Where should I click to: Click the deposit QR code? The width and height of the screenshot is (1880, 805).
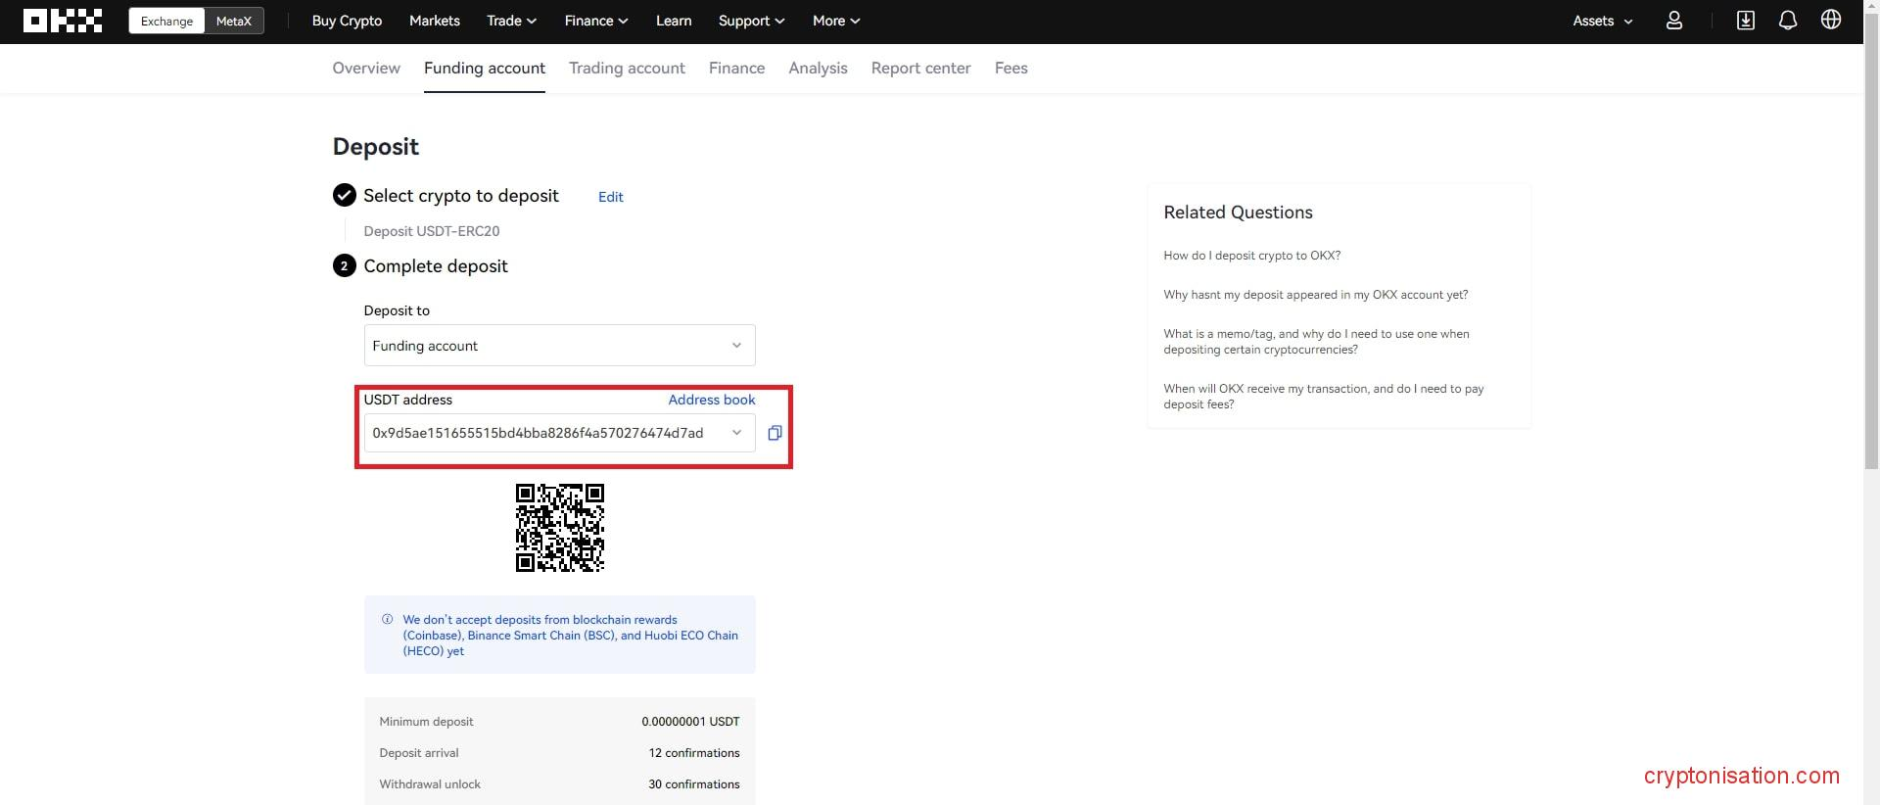click(559, 527)
